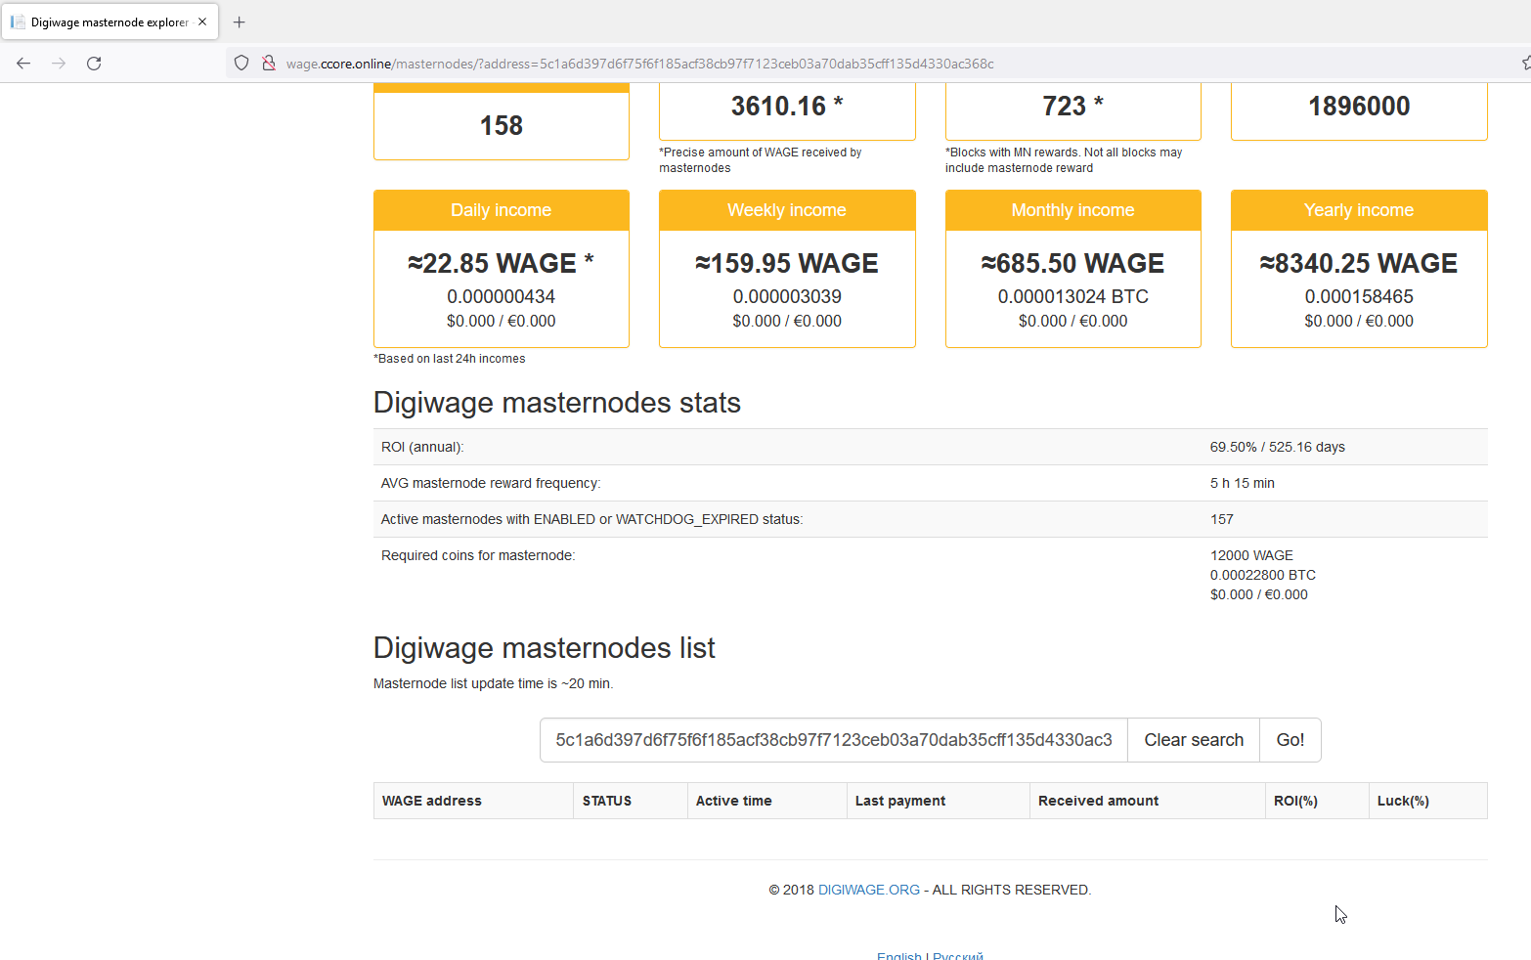This screenshot has height=960, width=1531.
Task: Click the 723 * blocks value
Action: 1073,106
